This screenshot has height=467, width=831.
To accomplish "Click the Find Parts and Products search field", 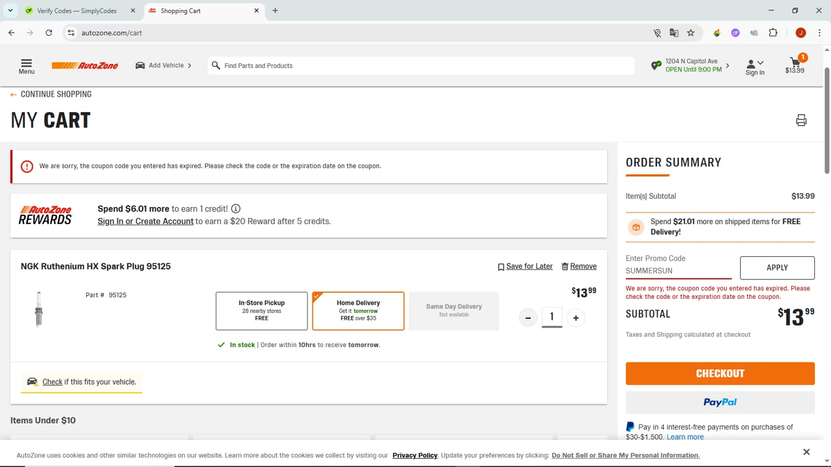I will point(421,65).
